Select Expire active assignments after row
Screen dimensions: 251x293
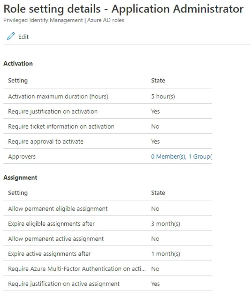point(108,254)
